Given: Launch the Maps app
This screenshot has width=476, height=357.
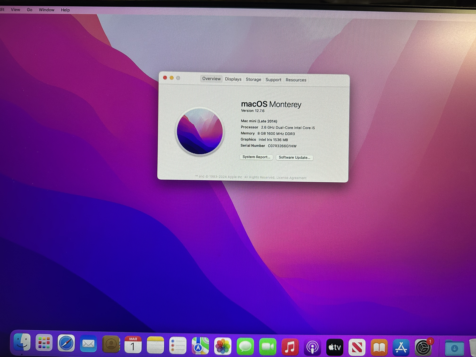Looking at the screenshot, I should pos(200,346).
